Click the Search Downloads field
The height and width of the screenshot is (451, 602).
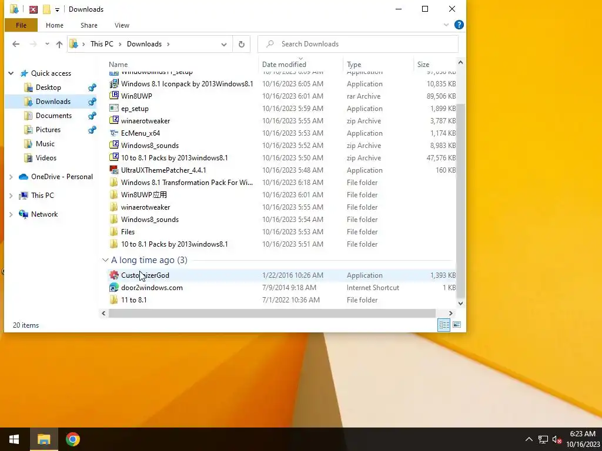tap(358, 44)
